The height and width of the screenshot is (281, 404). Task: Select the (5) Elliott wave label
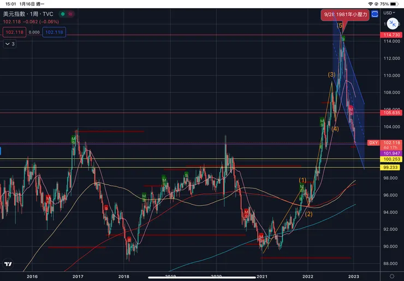(340, 25)
